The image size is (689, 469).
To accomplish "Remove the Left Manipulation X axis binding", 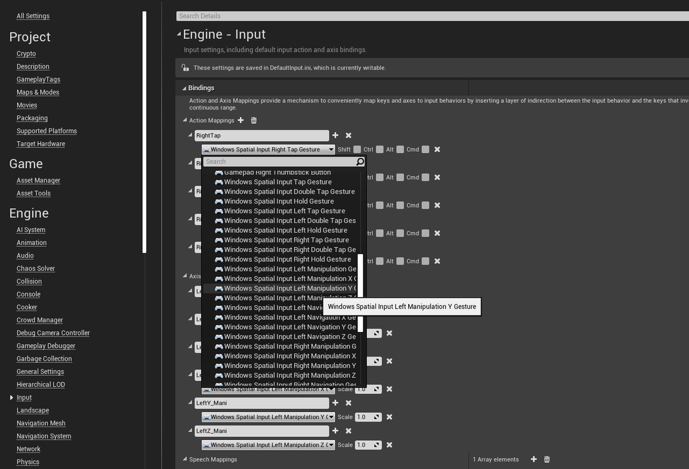I will [x=389, y=389].
